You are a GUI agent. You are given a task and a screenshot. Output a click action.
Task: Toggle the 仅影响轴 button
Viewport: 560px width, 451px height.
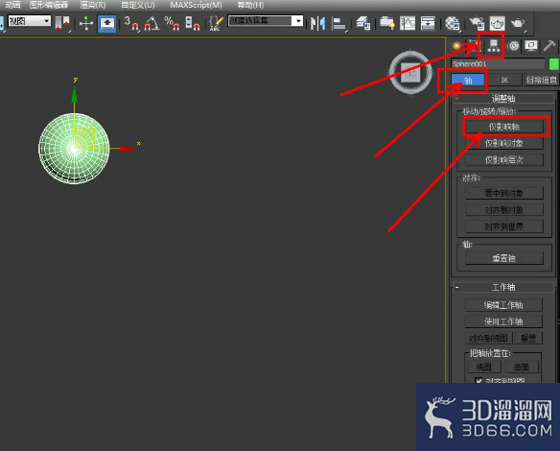coord(504,127)
